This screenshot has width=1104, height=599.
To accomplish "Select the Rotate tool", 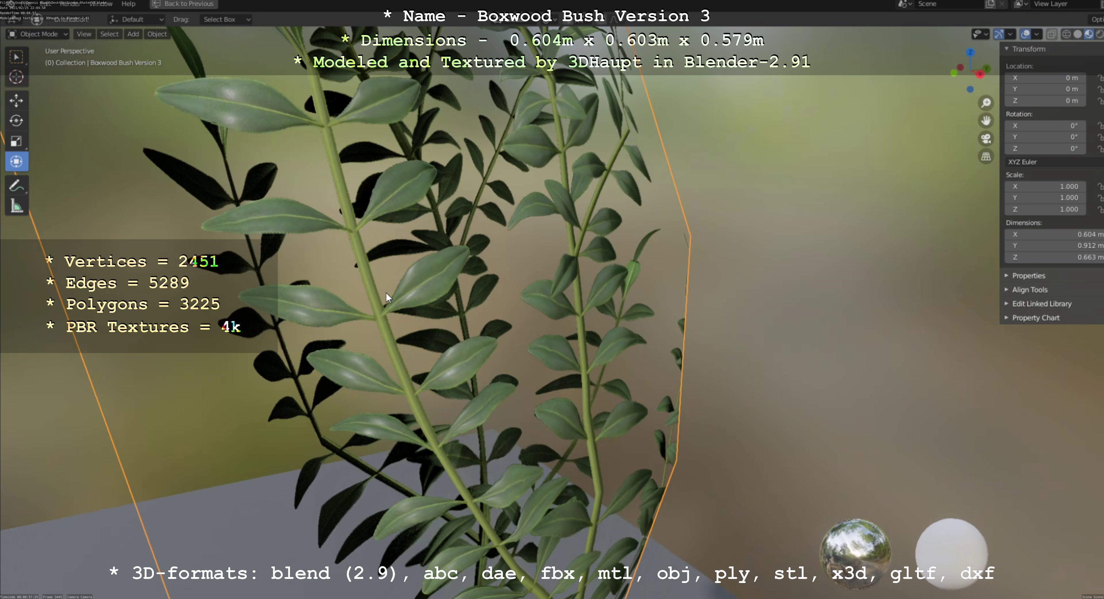I will click(x=16, y=121).
